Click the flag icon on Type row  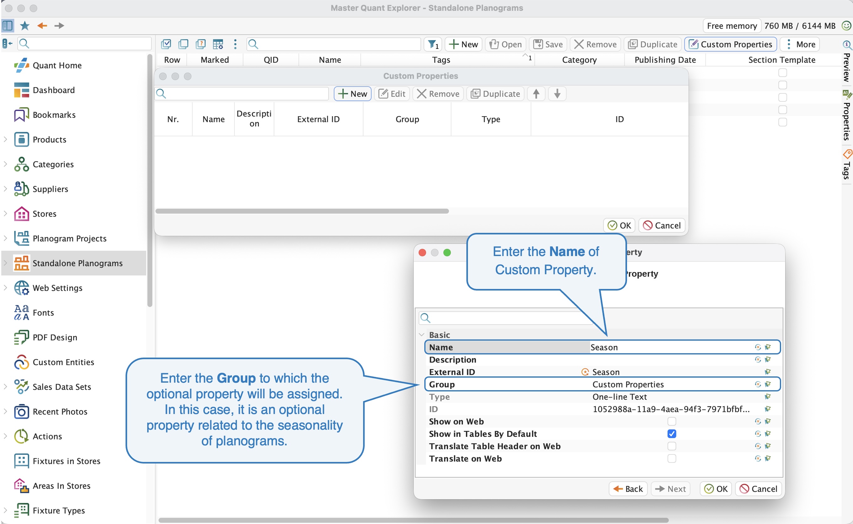pyautogui.click(x=768, y=396)
